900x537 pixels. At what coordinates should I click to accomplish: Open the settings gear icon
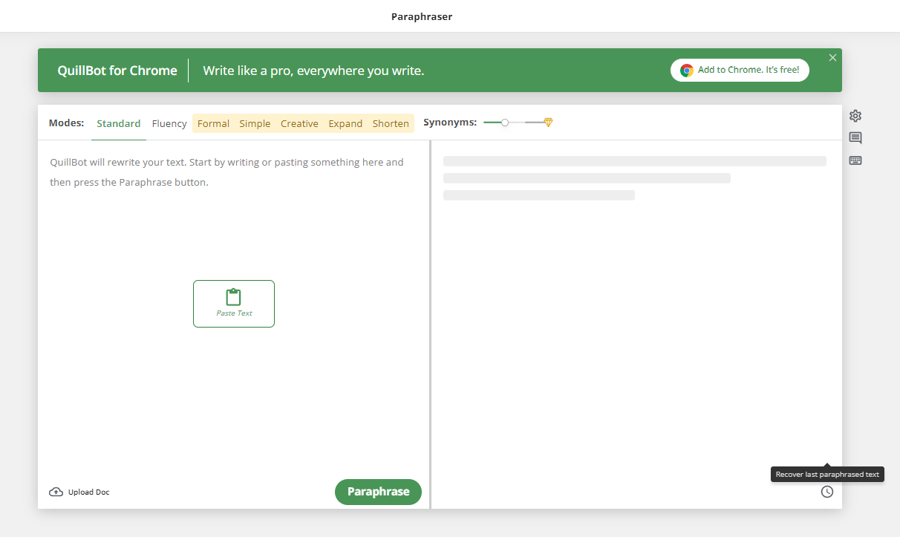(x=855, y=116)
